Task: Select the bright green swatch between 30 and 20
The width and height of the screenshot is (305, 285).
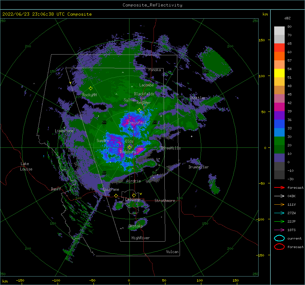Action: [279, 141]
